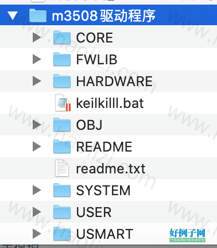Click the CORE folder icon
Screen dimensions: 217x248
[x=62, y=37]
